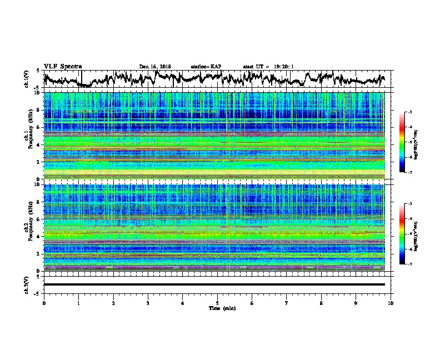Click the time axis tick label '8'
The height and width of the screenshot is (340, 440).
[321, 303]
